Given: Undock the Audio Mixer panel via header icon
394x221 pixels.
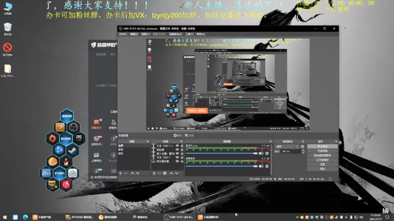Looking at the screenshot, I should click(x=271, y=142).
